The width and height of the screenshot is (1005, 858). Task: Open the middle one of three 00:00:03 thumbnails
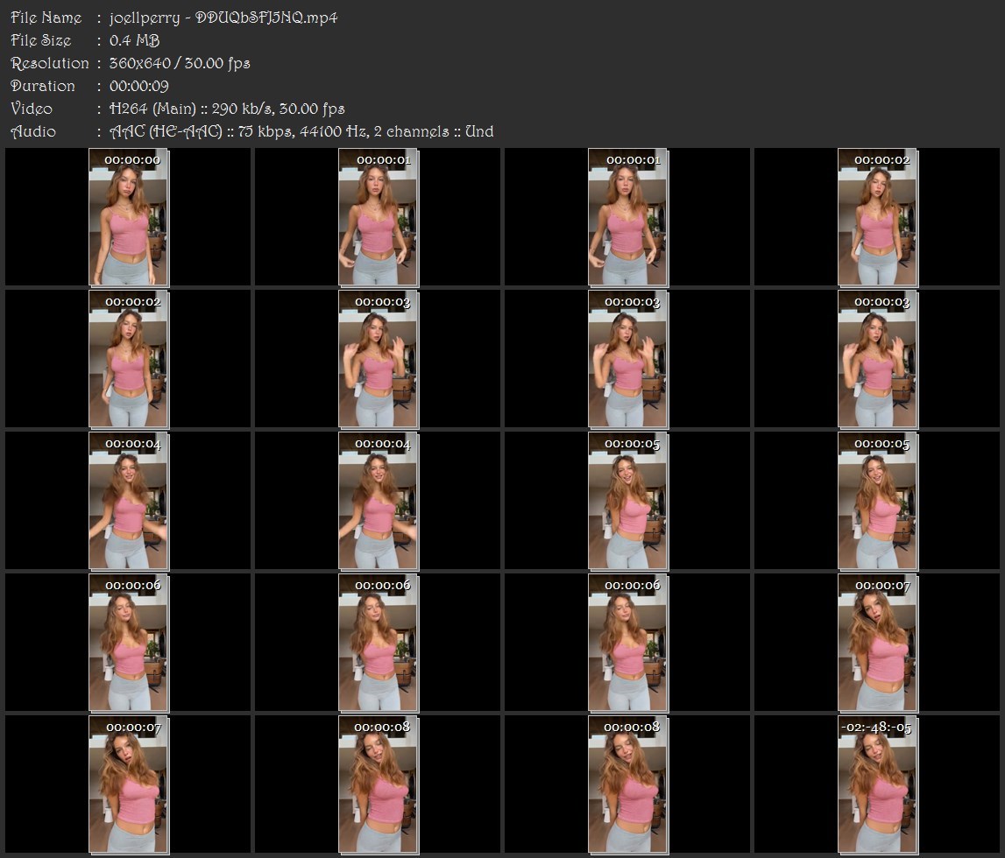tap(628, 359)
